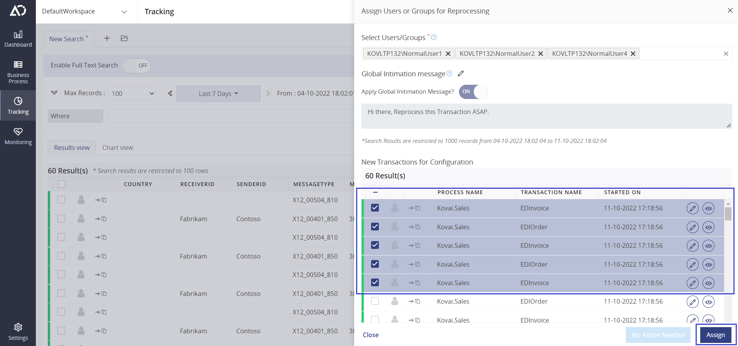
Task: Sort by PROCESS NAME column header
Action: click(x=460, y=192)
